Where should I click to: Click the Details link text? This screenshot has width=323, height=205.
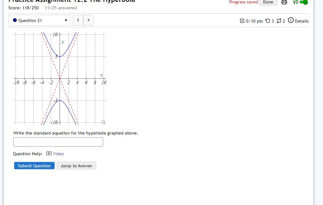301,21
